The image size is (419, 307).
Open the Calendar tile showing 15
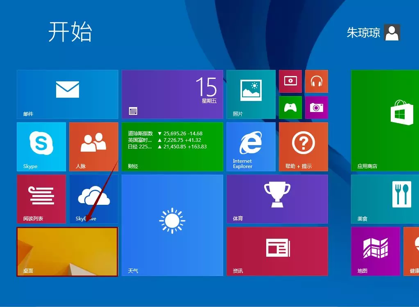[x=172, y=94]
